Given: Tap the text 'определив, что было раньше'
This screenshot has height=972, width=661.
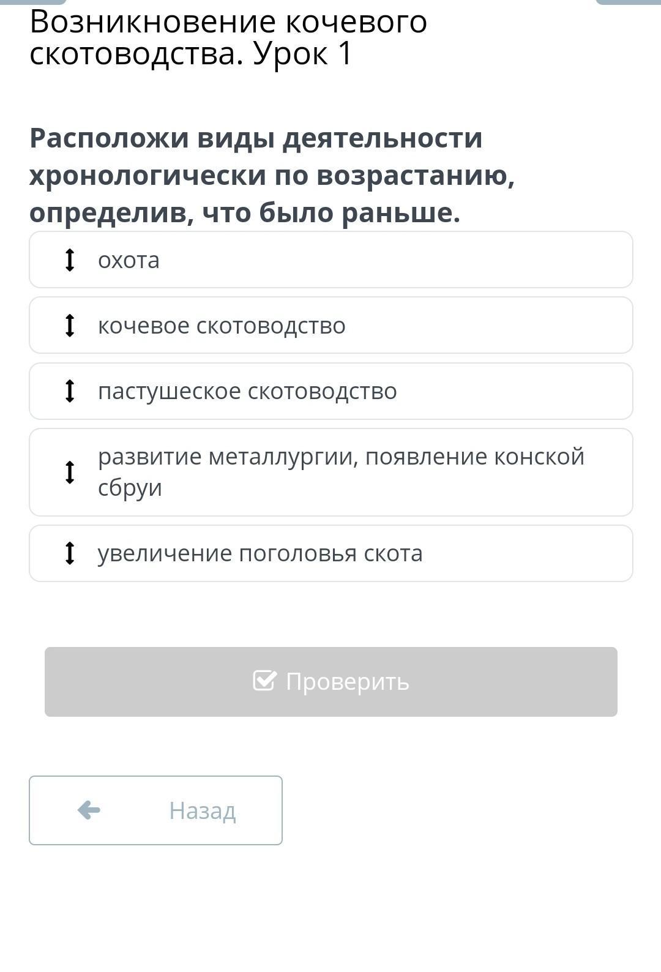Looking at the screenshot, I should 244,213.
